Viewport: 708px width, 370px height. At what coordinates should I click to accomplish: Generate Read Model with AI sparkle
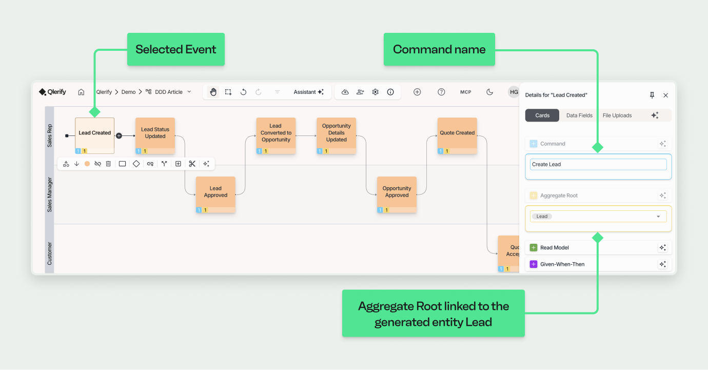click(x=663, y=247)
